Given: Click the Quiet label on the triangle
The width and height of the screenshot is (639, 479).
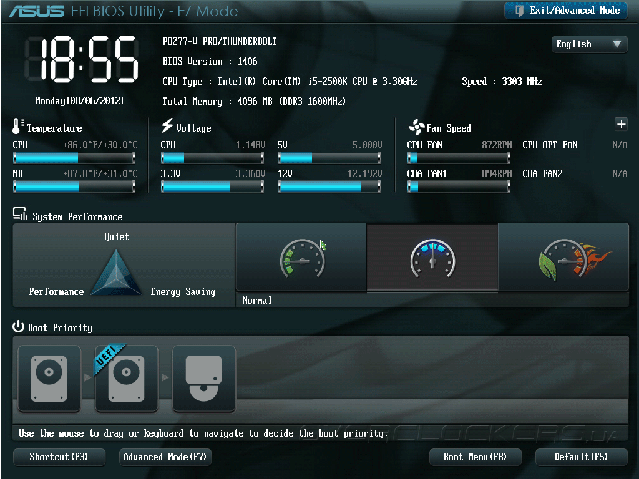Looking at the screenshot, I should (117, 236).
